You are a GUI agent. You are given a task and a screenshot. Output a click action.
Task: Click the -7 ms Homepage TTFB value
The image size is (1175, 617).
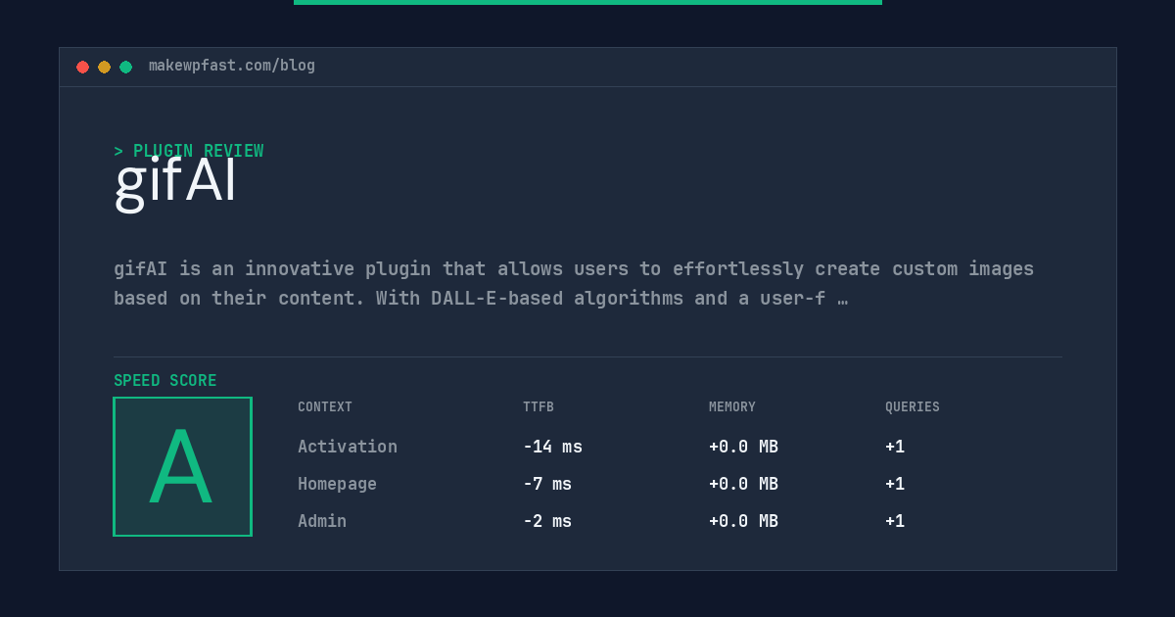pos(547,484)
